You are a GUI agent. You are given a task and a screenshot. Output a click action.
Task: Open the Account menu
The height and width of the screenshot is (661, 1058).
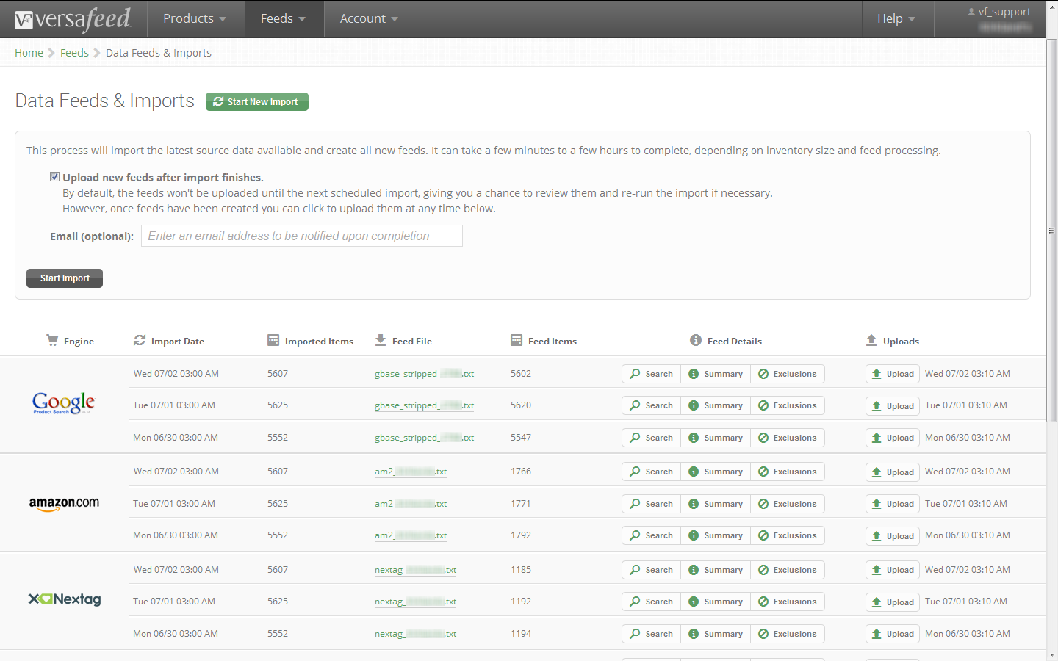370,19
